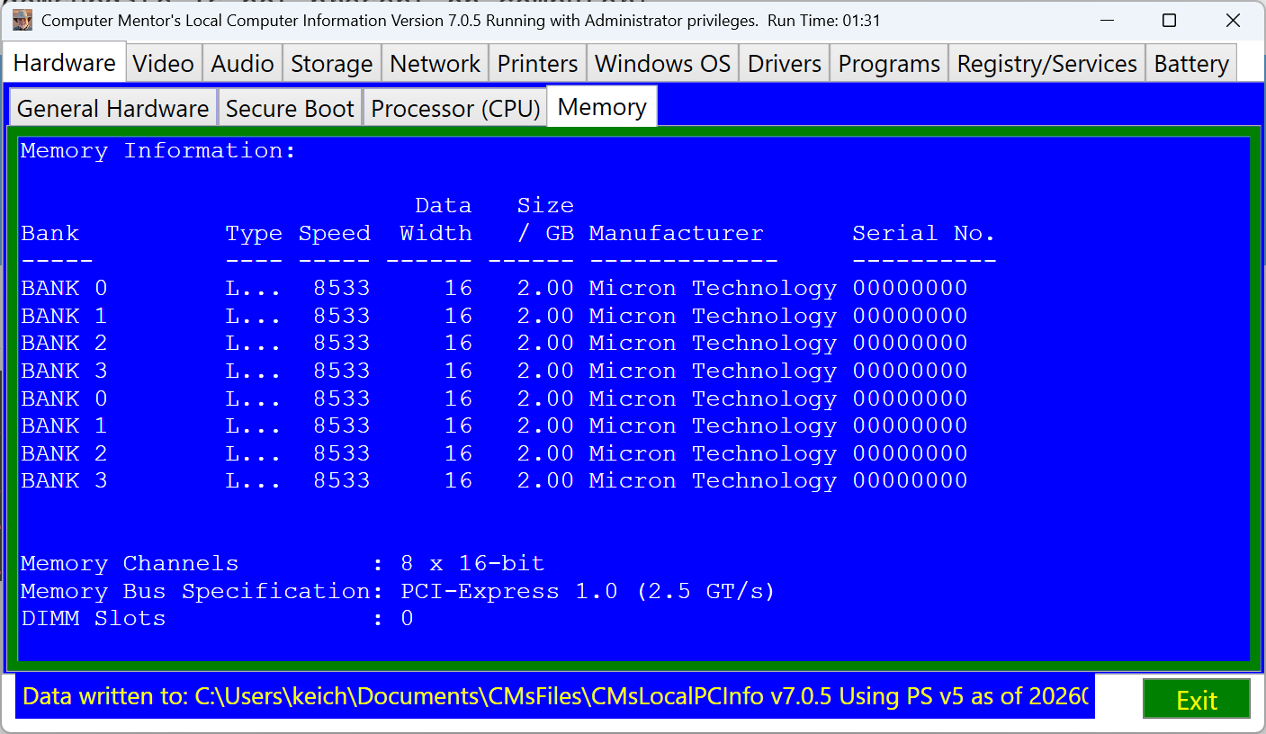The width and height of the screenshot is (1266, 734).
Task: Click the 'Serial No.' column header
Action: [x=924, y=234]
